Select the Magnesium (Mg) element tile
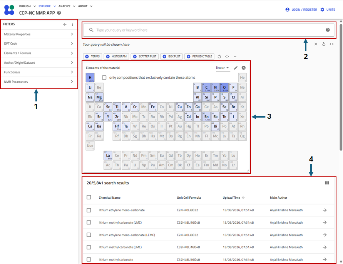This screenshot has height=264, width=343. click(99, 97)
